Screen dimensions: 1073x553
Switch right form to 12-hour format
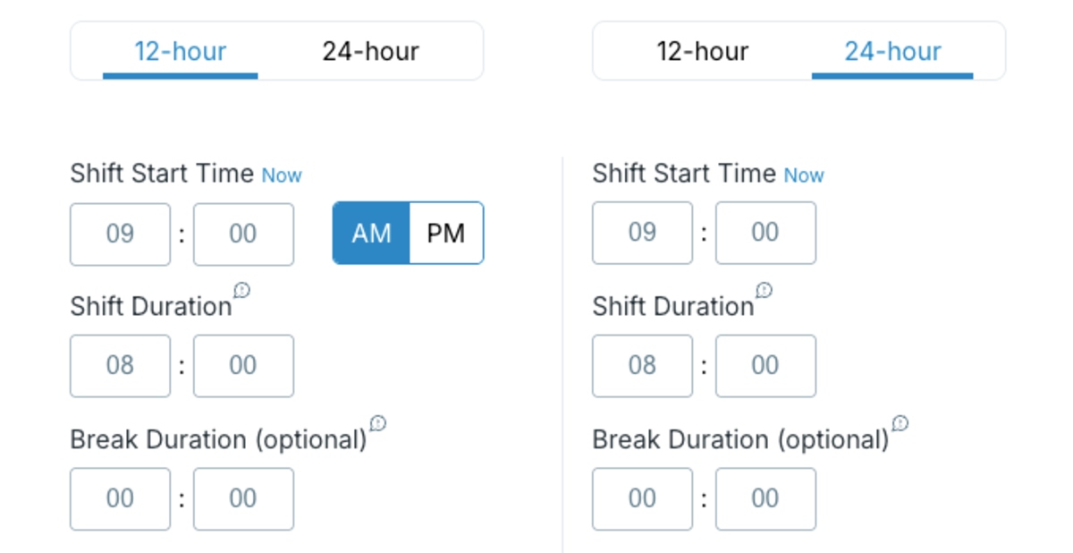point(703,51)
